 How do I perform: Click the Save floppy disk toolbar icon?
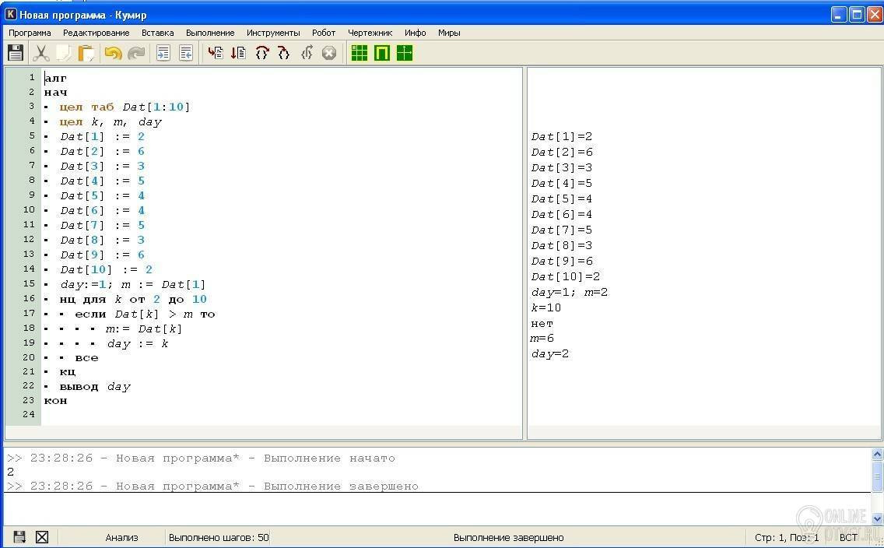click(x=16, y=53)
